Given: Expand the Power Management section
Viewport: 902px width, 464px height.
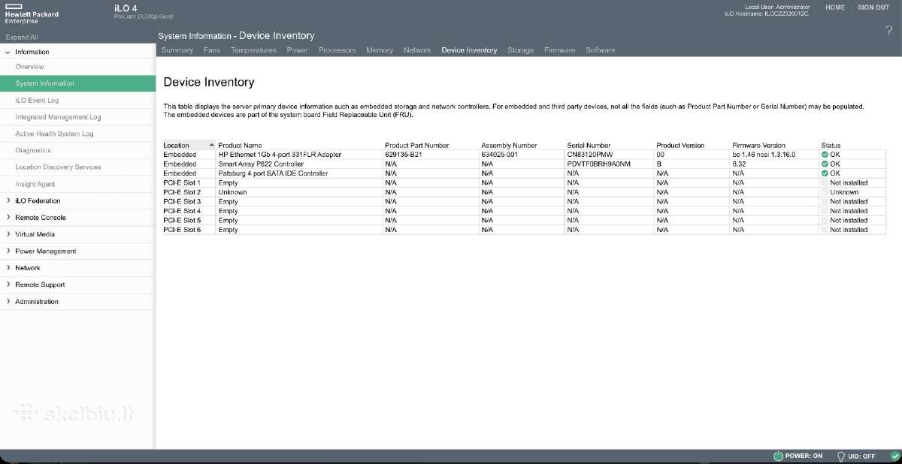Looking at the screenshot, I should [8, 252].
